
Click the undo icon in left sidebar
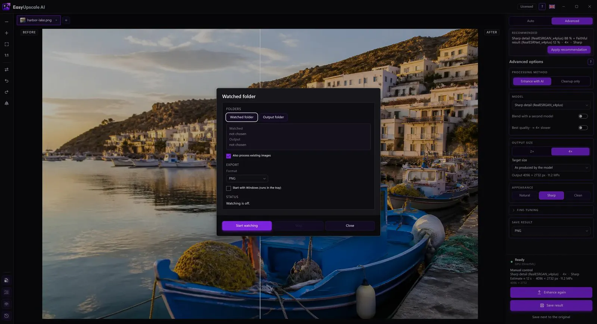[6, 81]
